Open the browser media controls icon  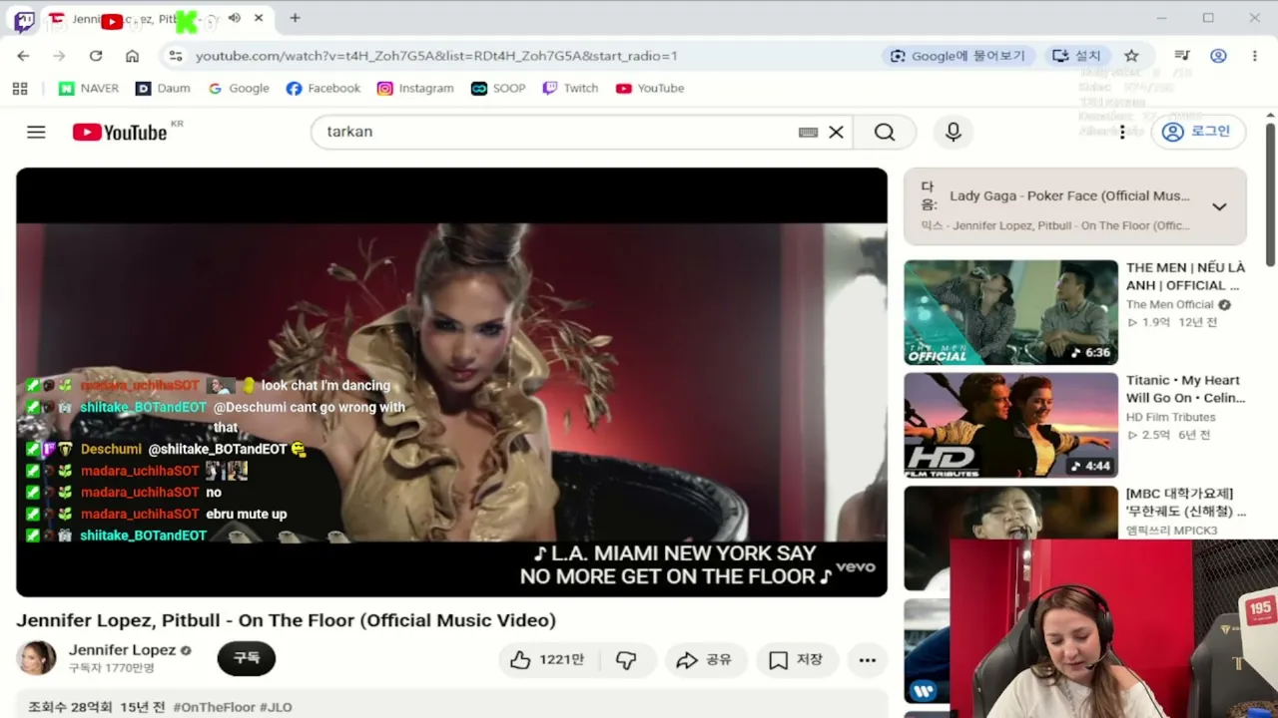point(1182,56)
